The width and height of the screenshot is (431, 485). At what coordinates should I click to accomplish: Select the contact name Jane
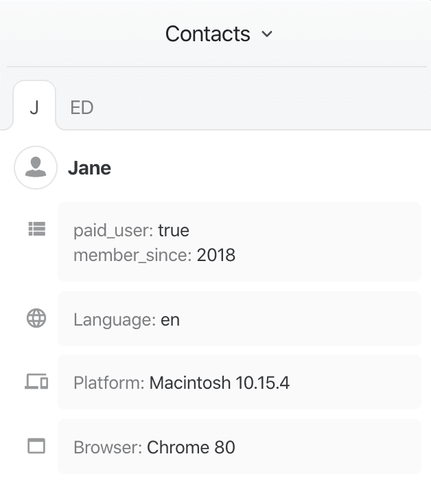pos(89,168)
